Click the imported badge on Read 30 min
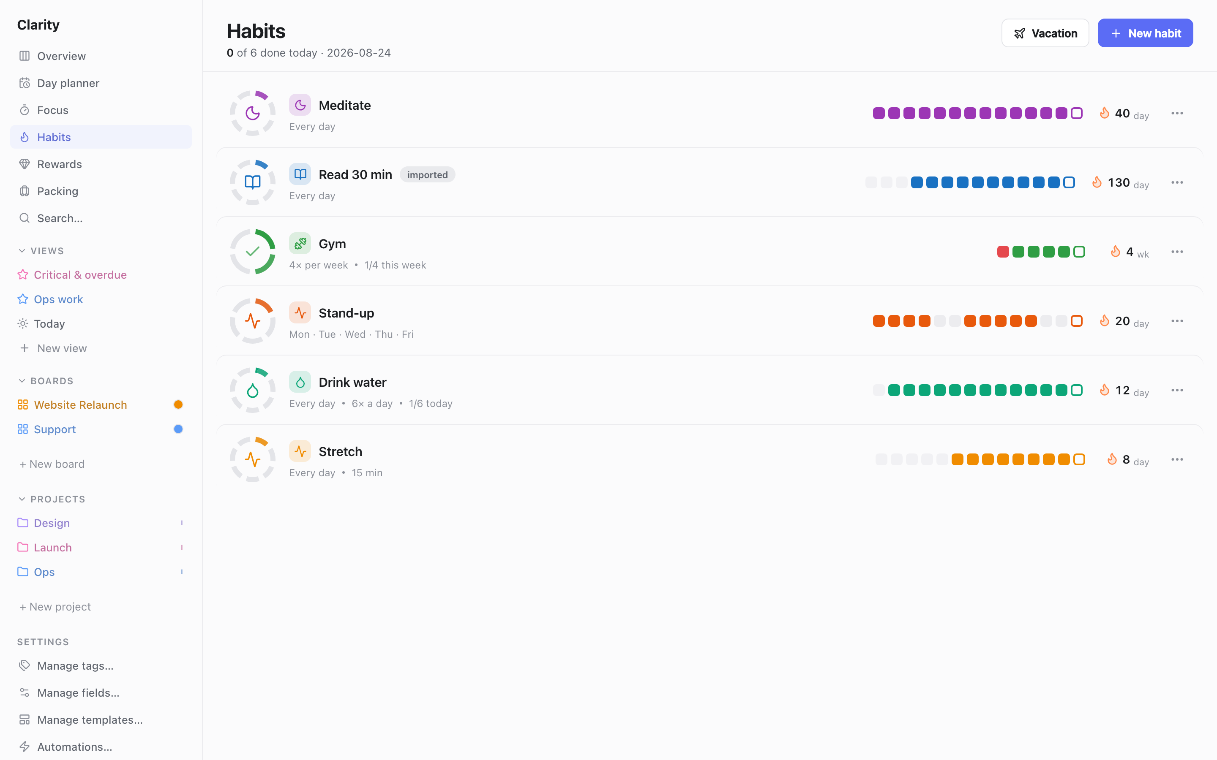This screenshot has height=760, width=1217. [x=428, y=175]
